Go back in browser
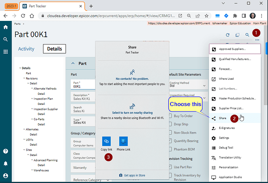 6,16
